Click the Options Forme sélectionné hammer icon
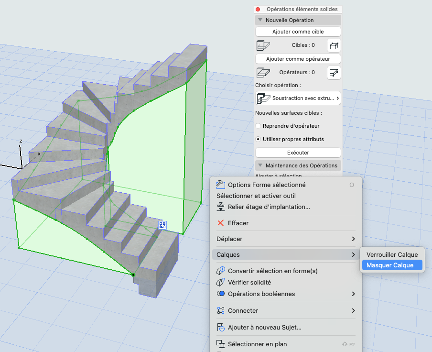The image size is (432, 352). 220,185
